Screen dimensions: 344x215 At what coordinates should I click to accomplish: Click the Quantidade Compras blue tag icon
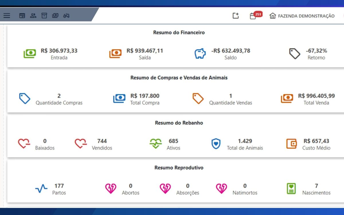pyautogui.click(x=25, y=98)
